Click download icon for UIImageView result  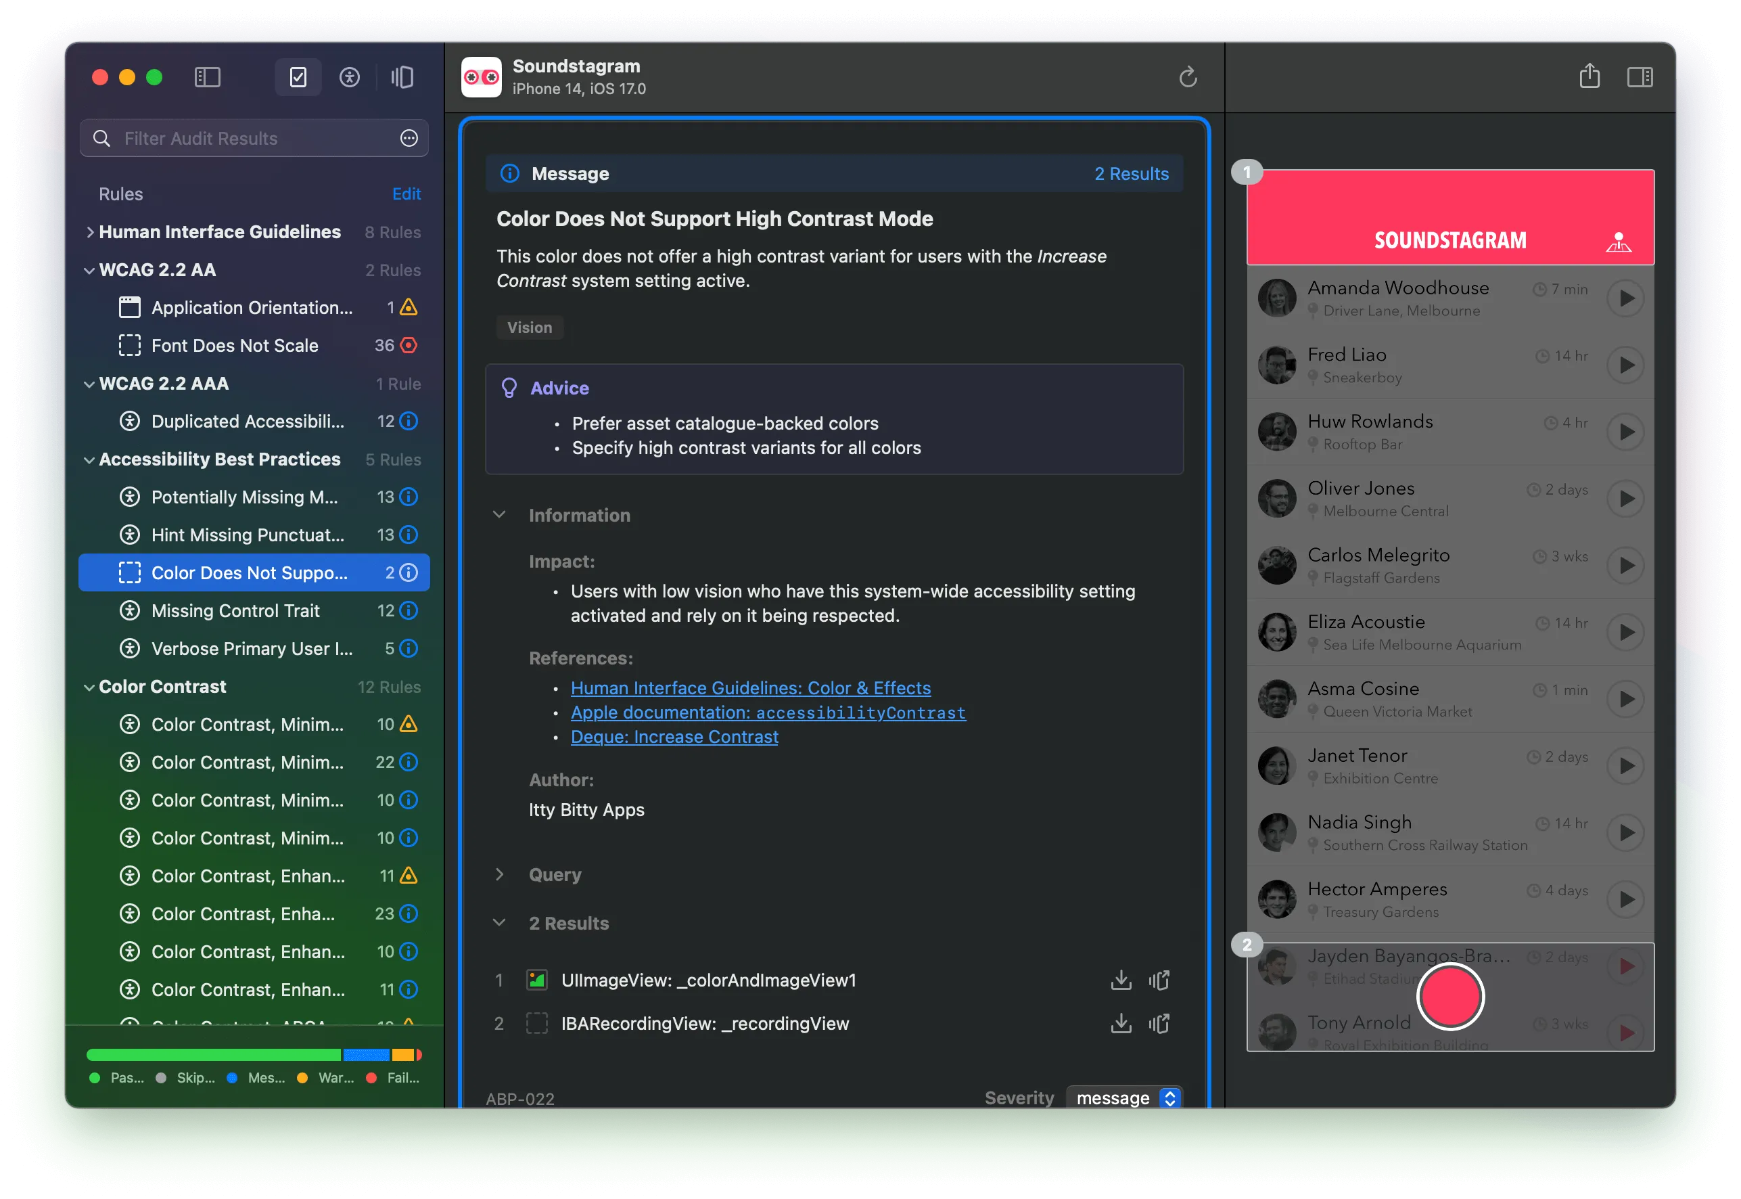pos(1120,980)
